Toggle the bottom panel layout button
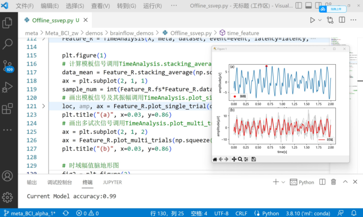Viewport: 363px width, 217px height. [308, 6]
